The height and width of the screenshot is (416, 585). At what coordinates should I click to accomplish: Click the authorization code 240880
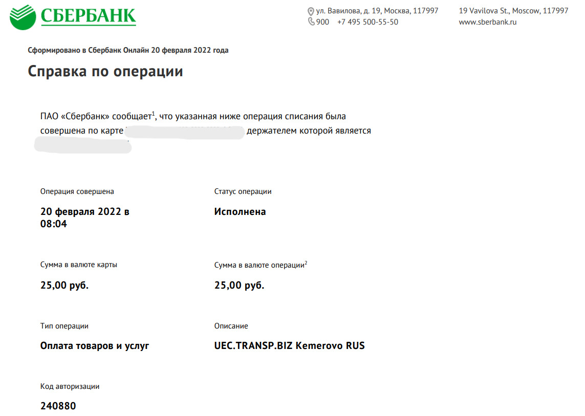pos(58,406)
